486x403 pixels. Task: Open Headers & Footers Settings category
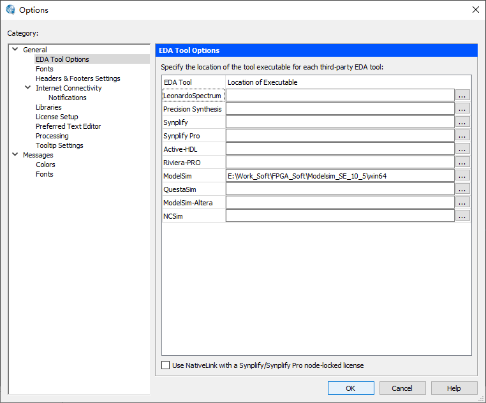[x=78, y=78]
